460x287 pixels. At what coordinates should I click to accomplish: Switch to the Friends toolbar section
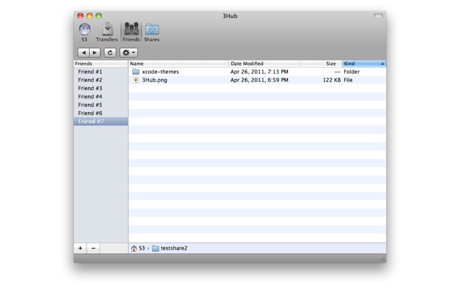[131, 32]
